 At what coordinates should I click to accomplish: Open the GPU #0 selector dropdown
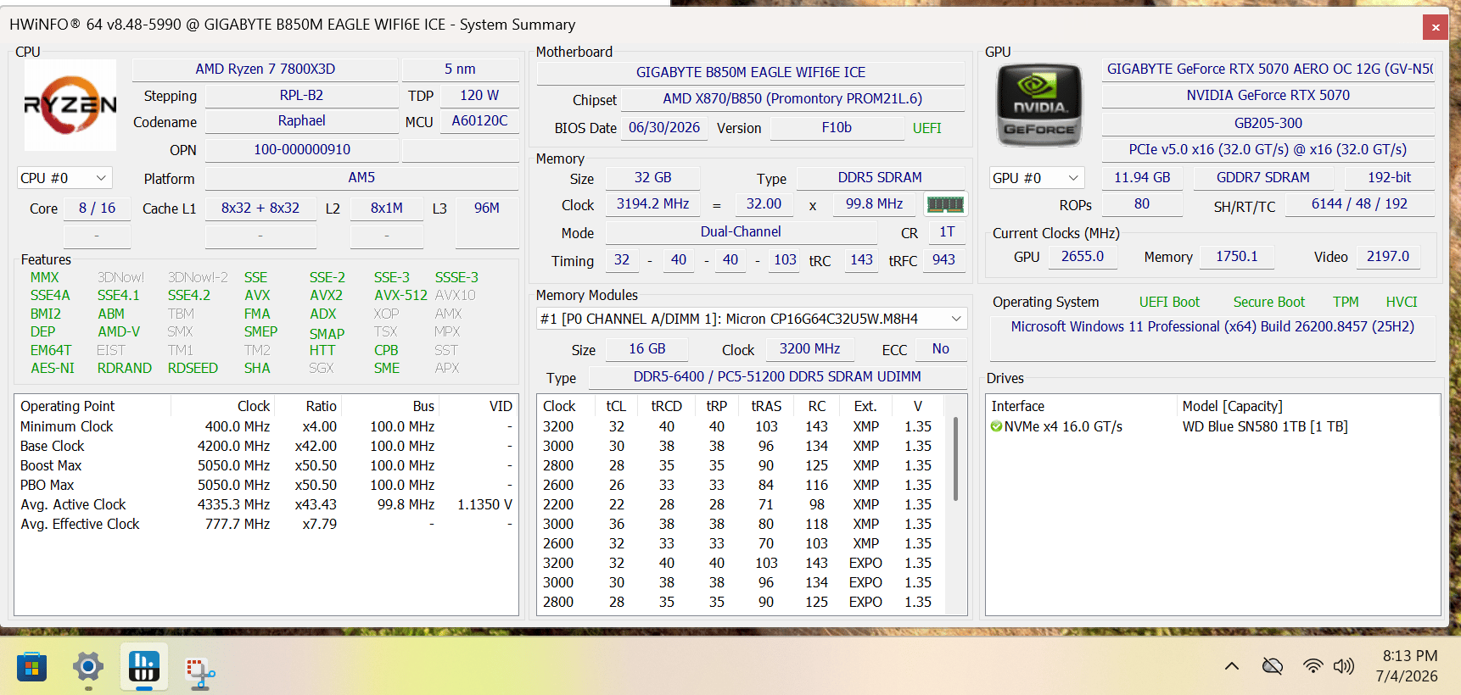pos(1038,178)
